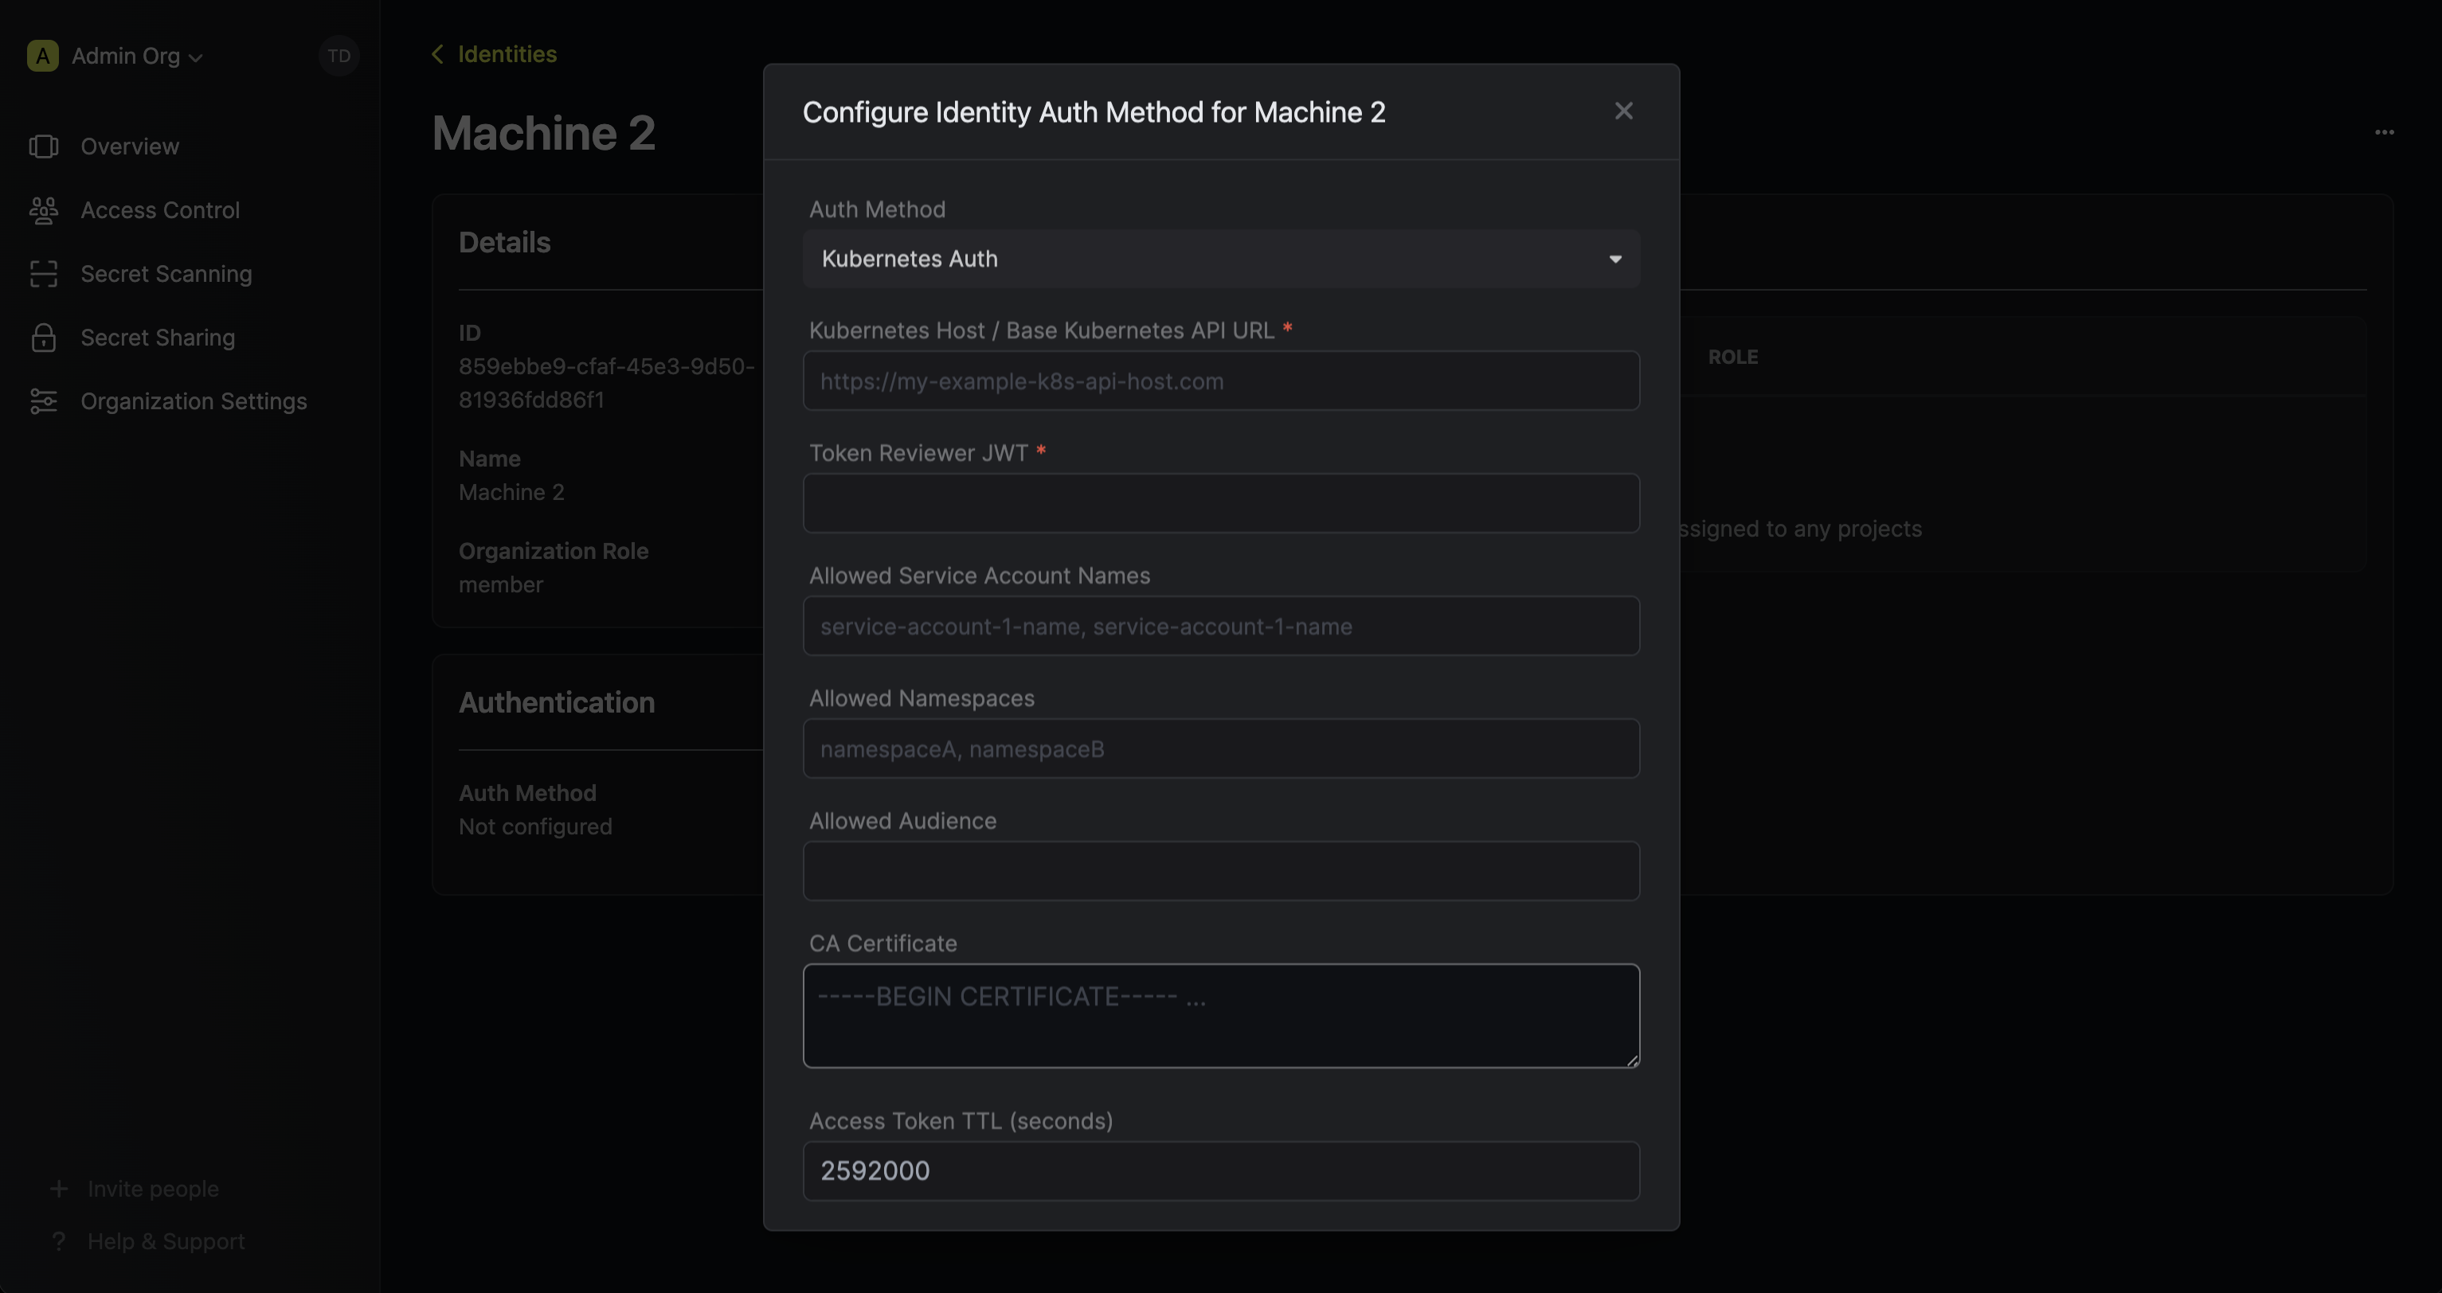
Task: Click the Secret Scanning scan icon
Action: pos(44,274)
